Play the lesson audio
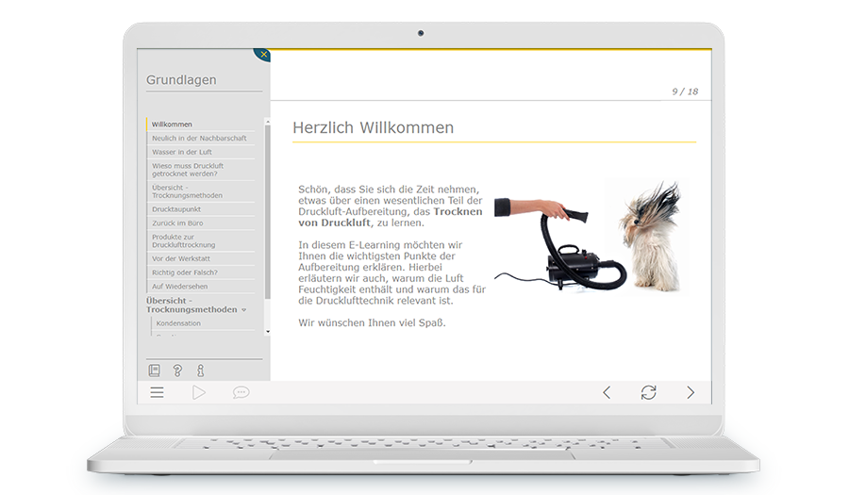Screen dimensions: 849x495 (199, 392)
